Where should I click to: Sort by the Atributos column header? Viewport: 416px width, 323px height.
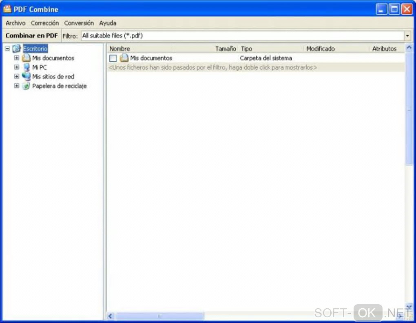tap(387, 49)
